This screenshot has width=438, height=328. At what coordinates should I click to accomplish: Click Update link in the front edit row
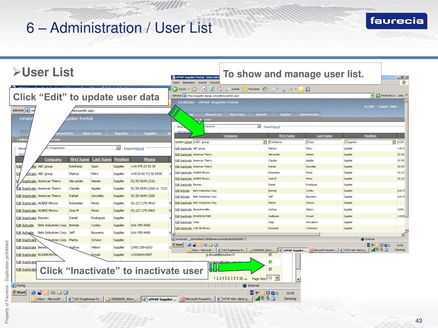point(179,142)
